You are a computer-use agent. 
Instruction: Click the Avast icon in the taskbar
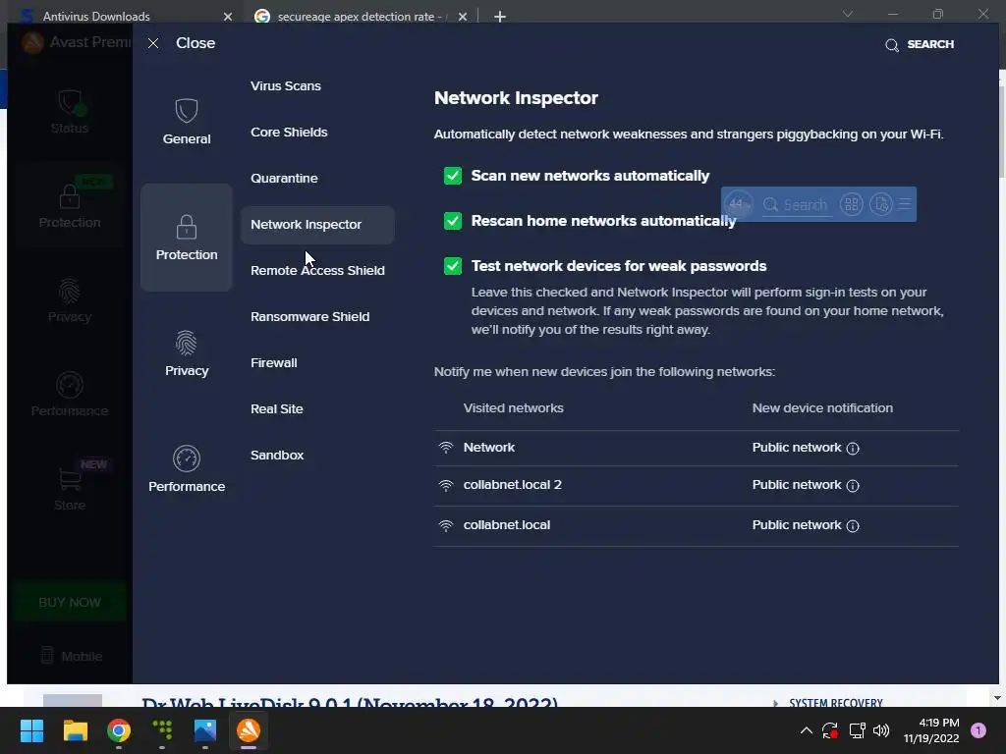coord(249,730)
